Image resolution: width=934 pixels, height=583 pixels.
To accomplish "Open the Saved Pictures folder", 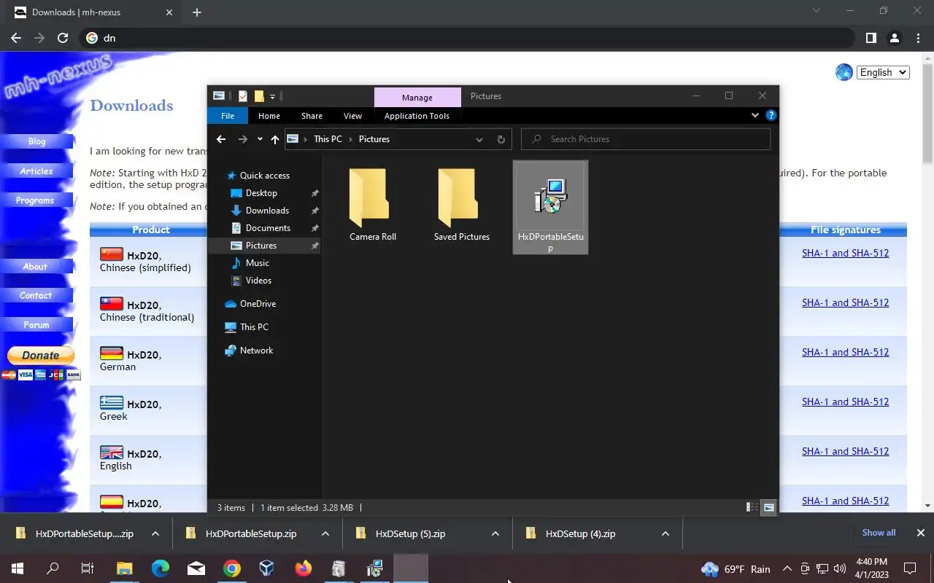I will [461, 205].
